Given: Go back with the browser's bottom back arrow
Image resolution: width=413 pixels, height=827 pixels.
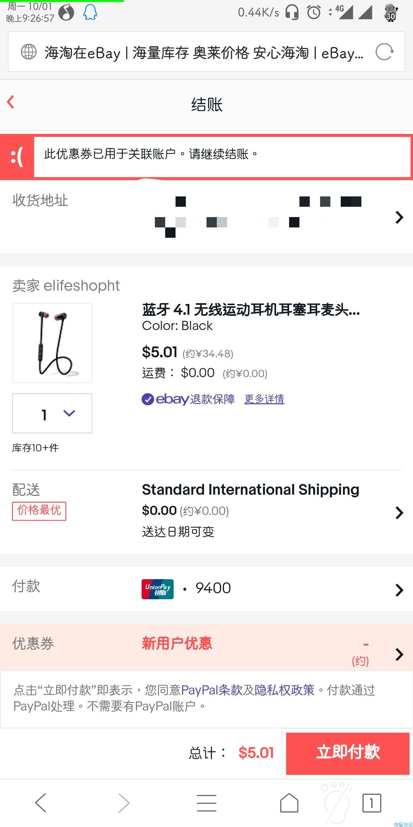Looking at the screenshot, I should click(41, 802).
